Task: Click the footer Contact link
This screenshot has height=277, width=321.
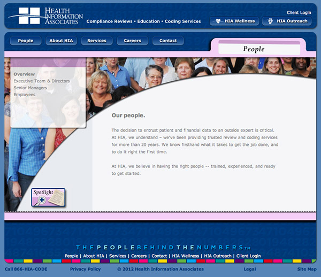Action: 159,256
